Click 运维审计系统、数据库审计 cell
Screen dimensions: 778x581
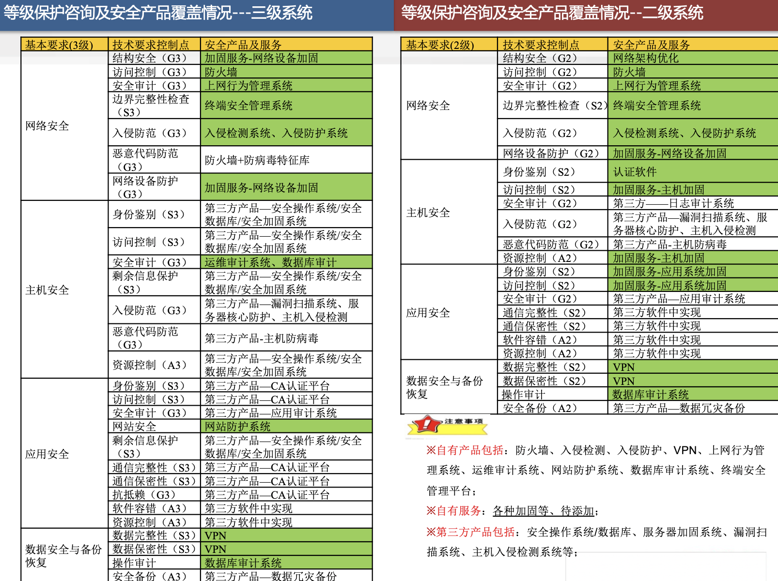tap(286, 262)
